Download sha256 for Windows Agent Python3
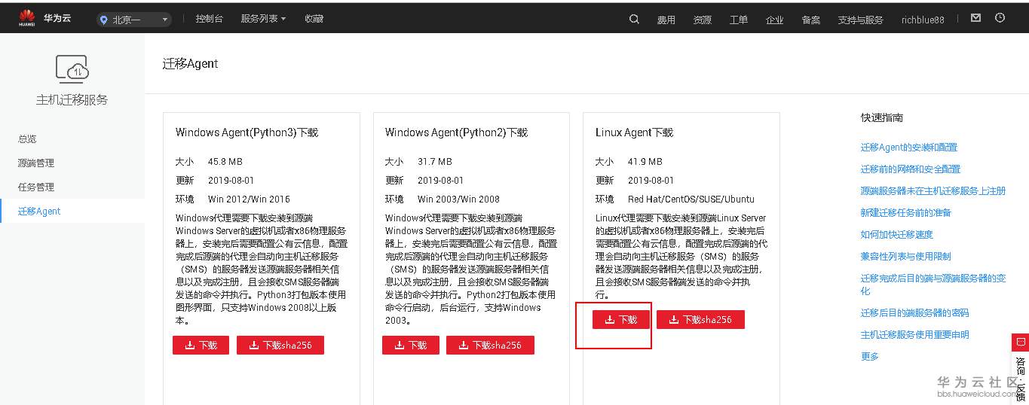1029x405 pixels. pos(280,345)
